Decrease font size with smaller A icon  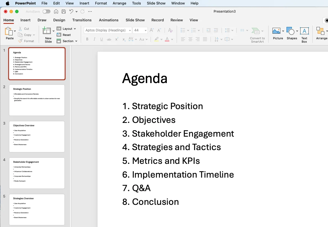pyautogui.click(x=159, y=30)
